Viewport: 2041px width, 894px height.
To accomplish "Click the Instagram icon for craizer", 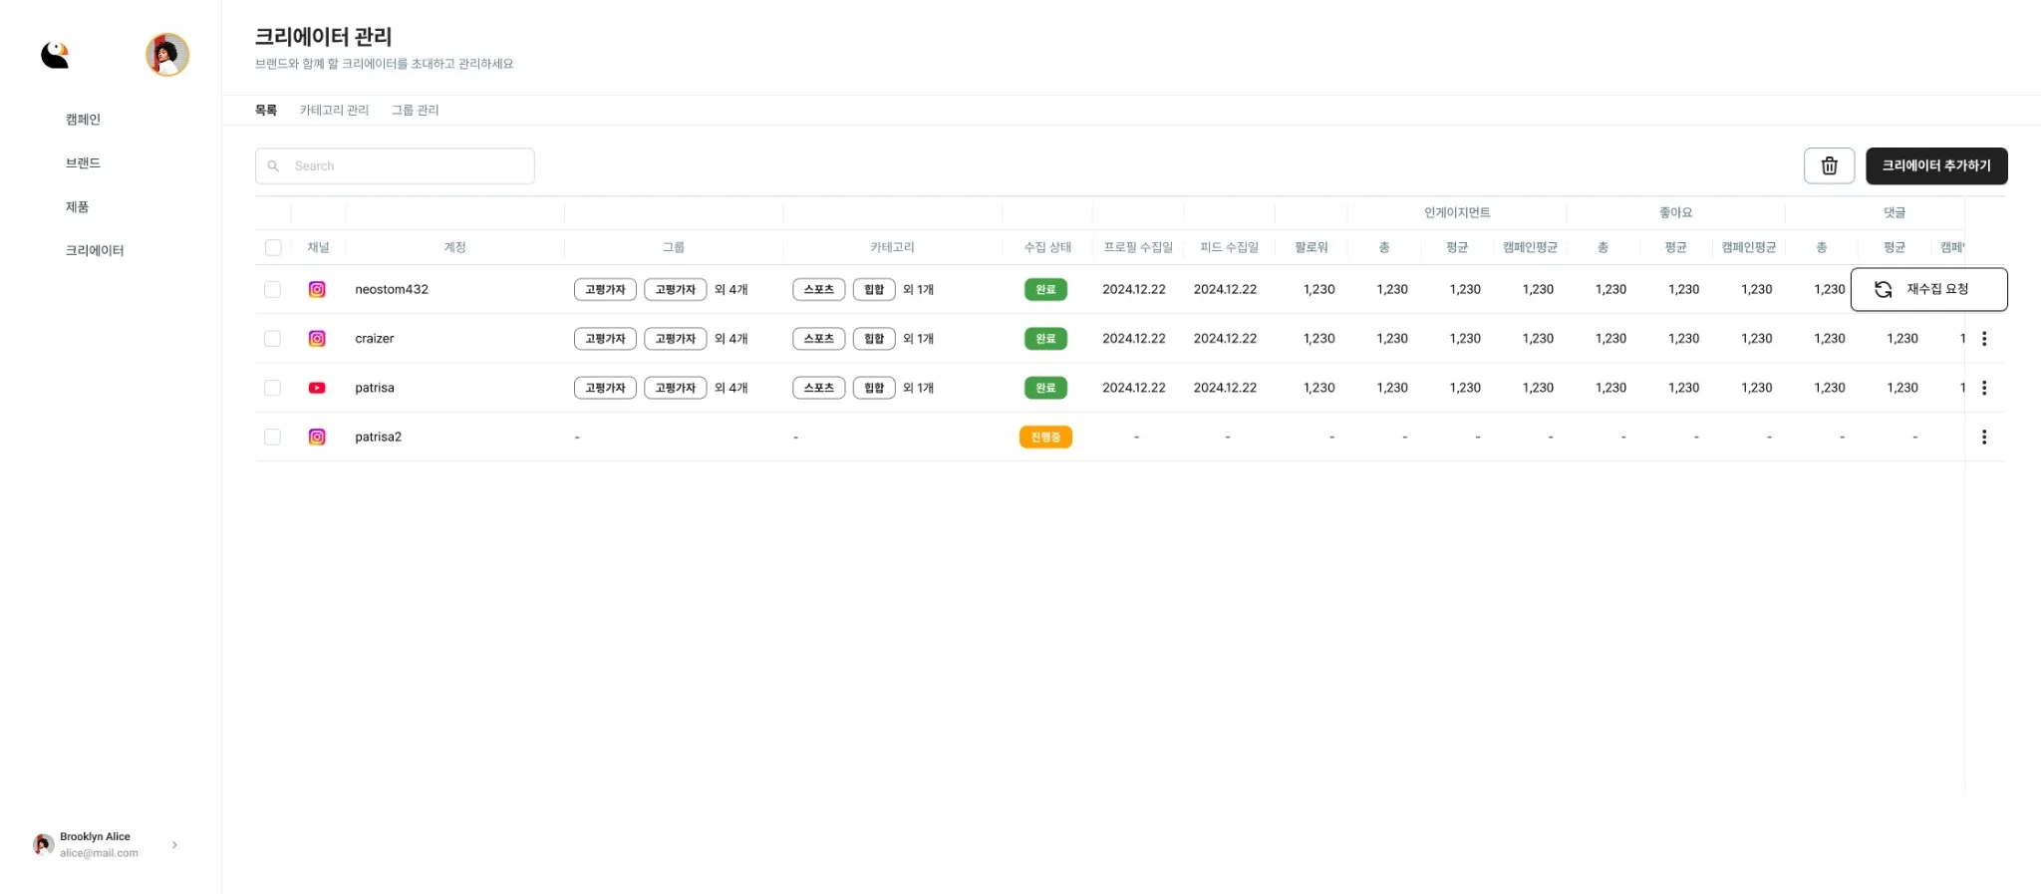I will (x=317, y=339).
